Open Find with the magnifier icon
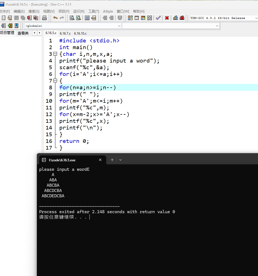 (x=72, y=18)
